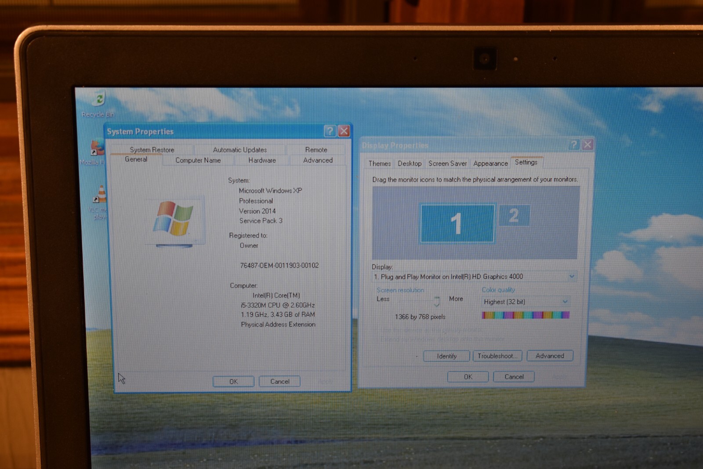Click the System Properties help question-mark button
This screenshot has width=703, height=469.
[330, 131]
